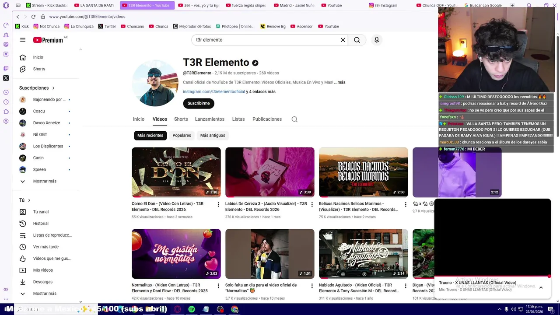Viewport: 560px width, 315px height.
Task: Switch to the Inicio channel tab
Action: (139, 119)
